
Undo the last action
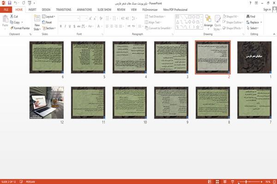[x=16, y=3]
